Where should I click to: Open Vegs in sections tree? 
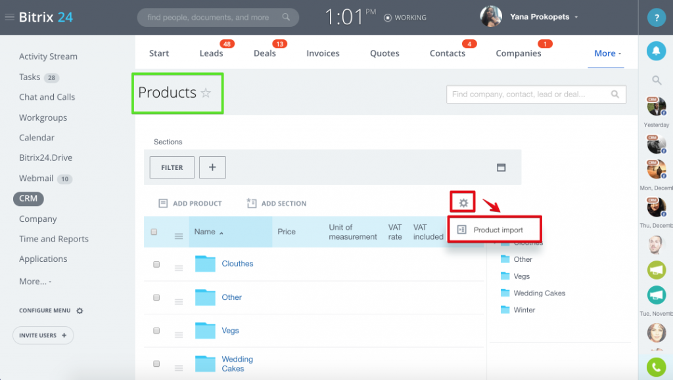521,276
